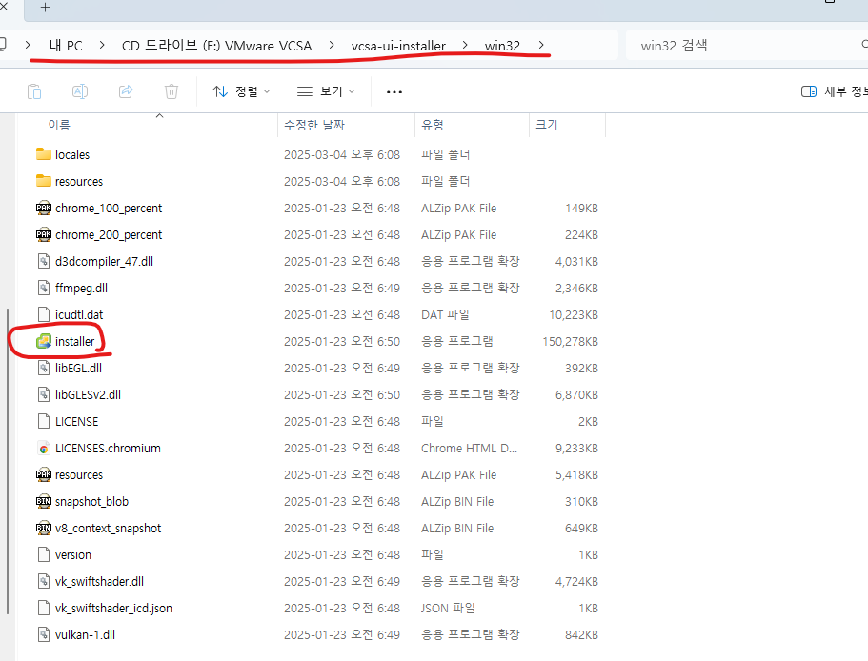
Task: Sort by Size (크기) column header
Action: 546,125
